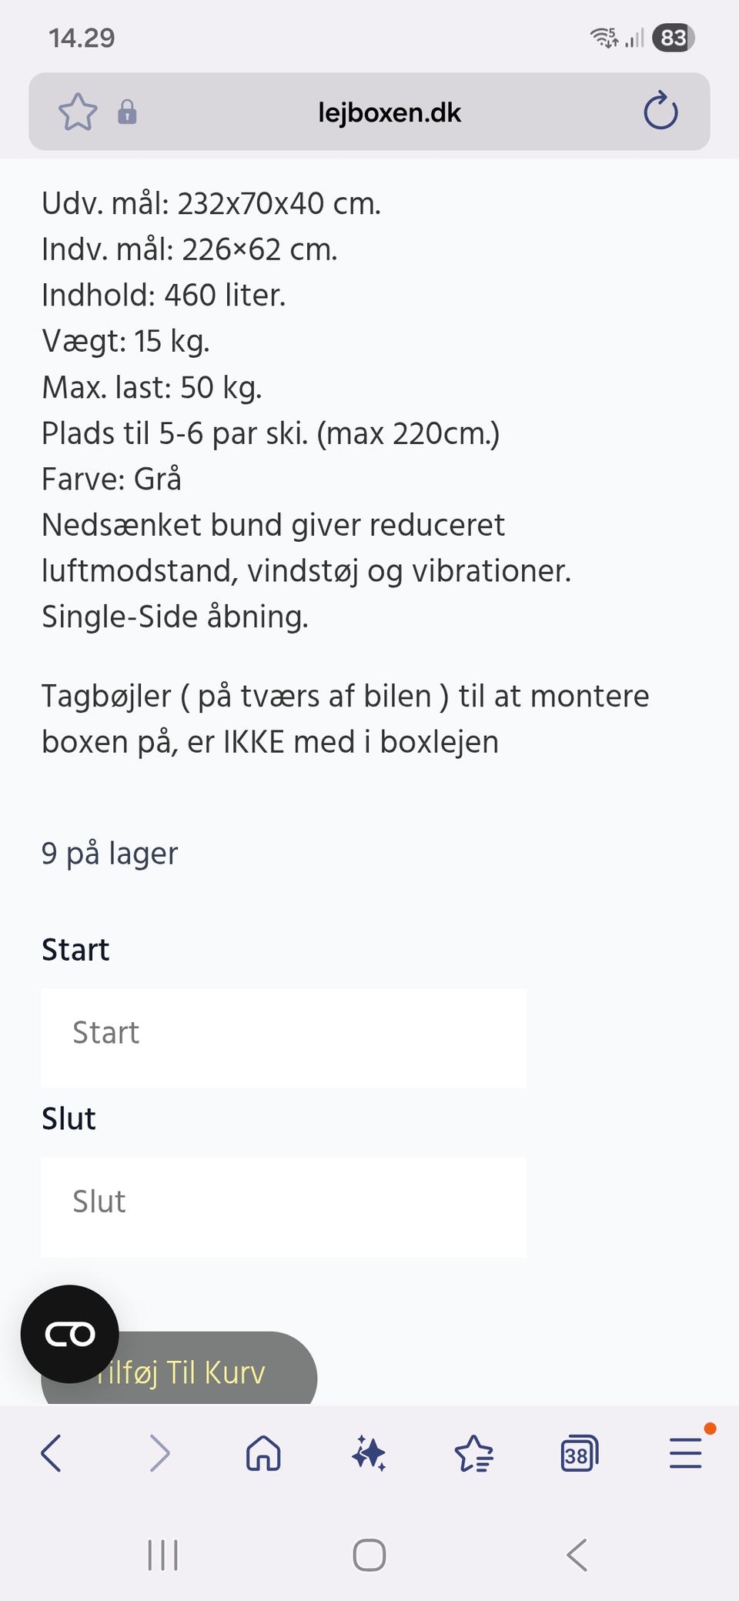
Task: Reload the lejboxen.dk page
Action: coord(660,112)
